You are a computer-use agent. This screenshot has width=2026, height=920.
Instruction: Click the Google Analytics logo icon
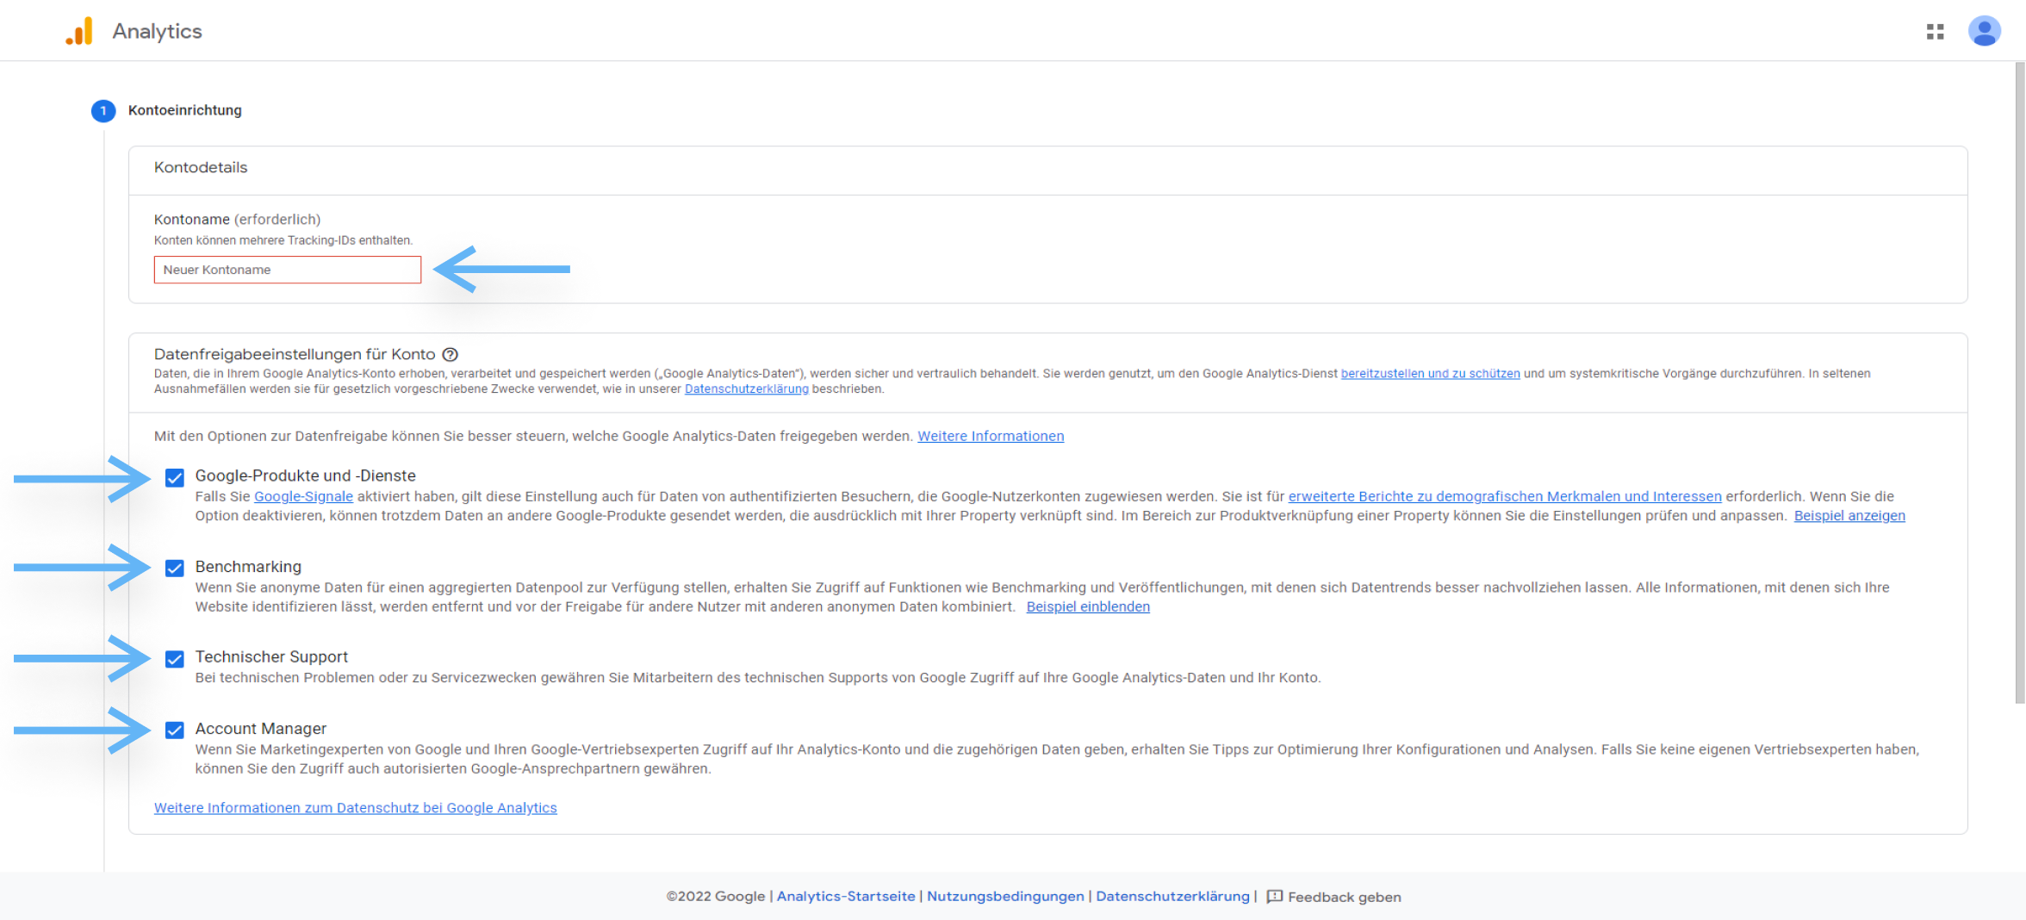tap(79, 31)
